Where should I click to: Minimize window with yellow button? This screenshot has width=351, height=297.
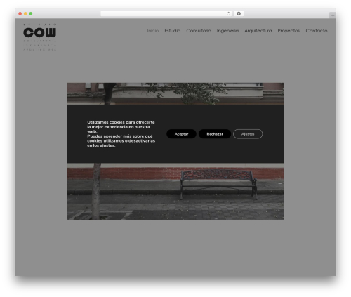click(x=25, y=13)
